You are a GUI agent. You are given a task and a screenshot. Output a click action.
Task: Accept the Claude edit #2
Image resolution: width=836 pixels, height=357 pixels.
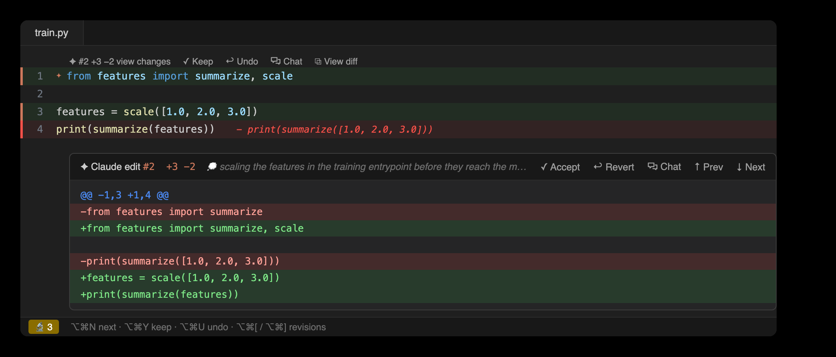pos(560,167)
